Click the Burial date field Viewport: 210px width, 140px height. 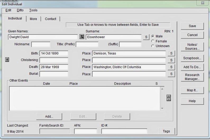(54, 74)
